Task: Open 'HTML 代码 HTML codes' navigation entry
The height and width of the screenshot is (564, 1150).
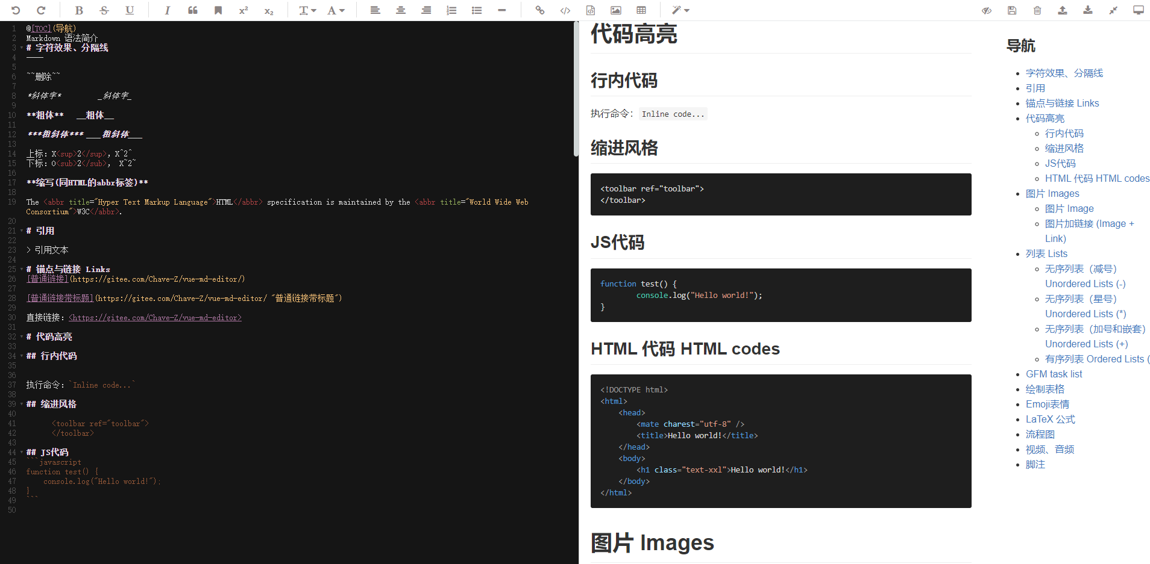Action: tap(1097, 178)
